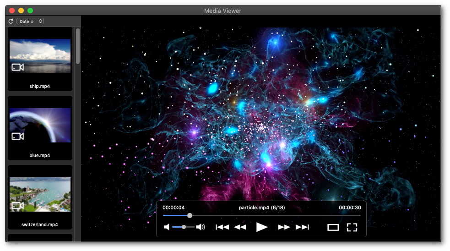Image resolution: width=450 pixels, height=251 pixels.
Task: Click the Media Viewer window title
Action: coord(222,11)
